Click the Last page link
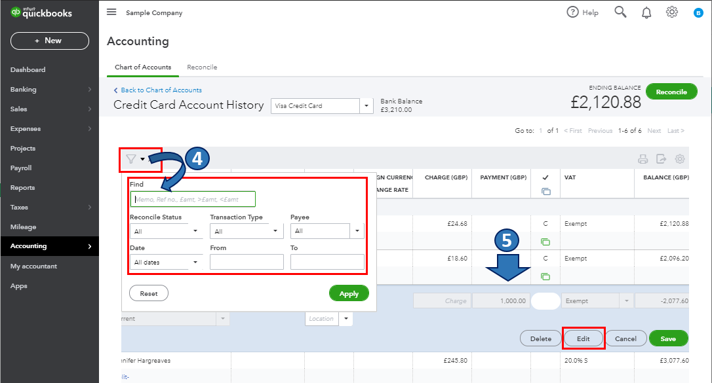Image resolution: width=712 pixels, height=383 pixels. click(x=675, y=130)
